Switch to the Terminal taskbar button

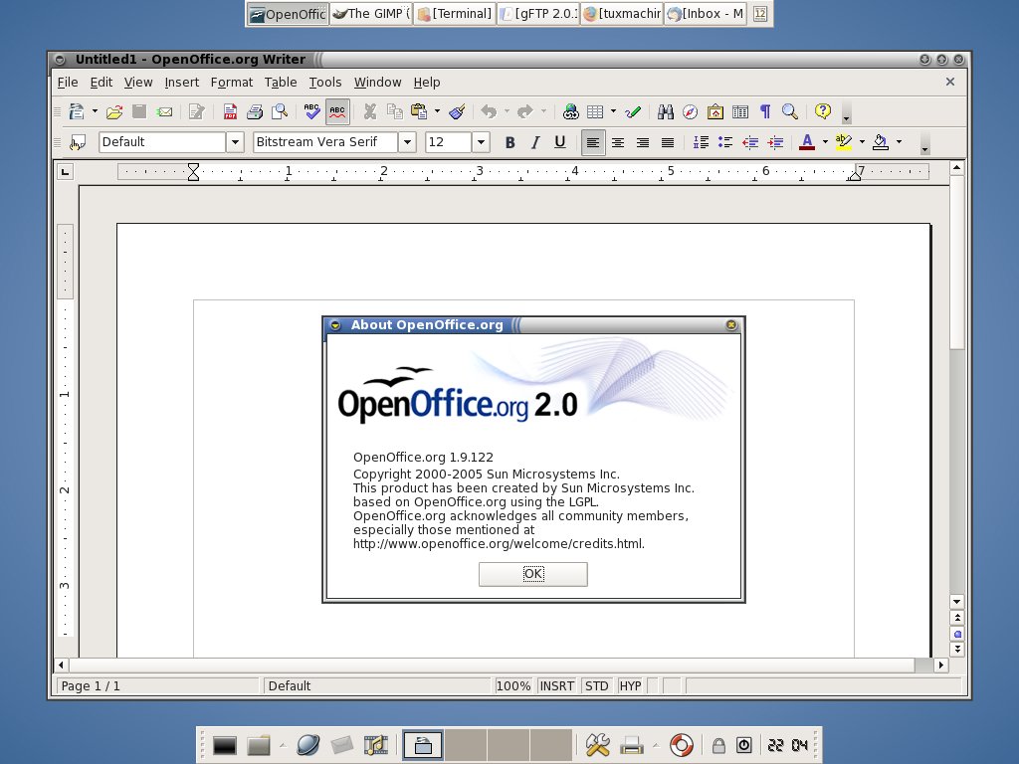pos(454,14)
